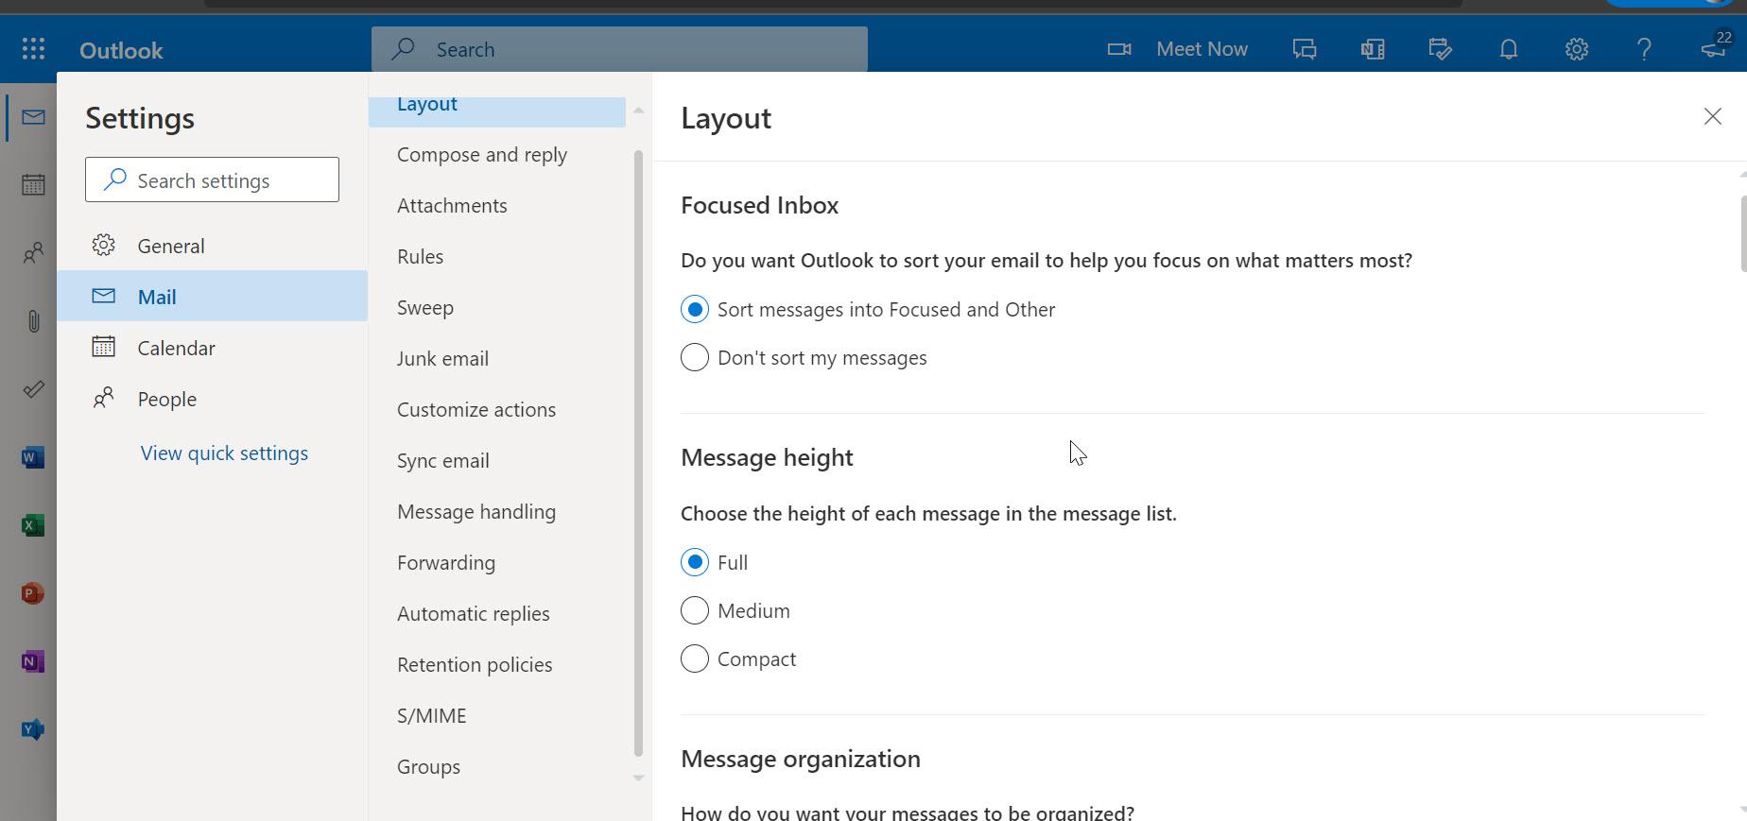The image size is (1747, 821).
Task: Click the top Outlook Search box
Action: point(619,49)
